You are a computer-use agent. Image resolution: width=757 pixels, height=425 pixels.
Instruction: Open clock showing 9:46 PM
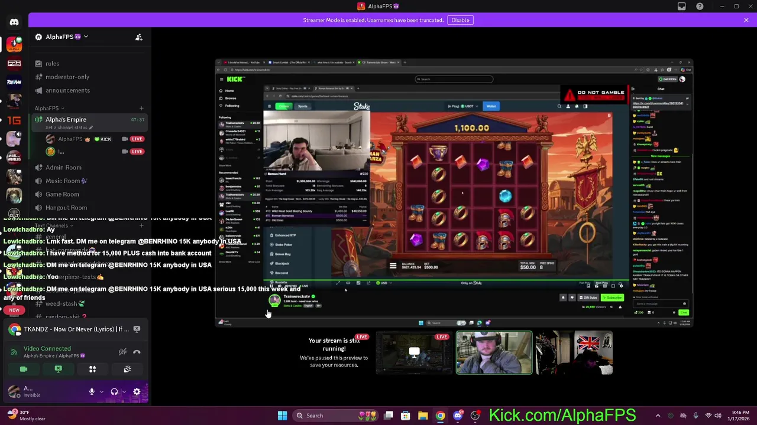coord(740,415)
